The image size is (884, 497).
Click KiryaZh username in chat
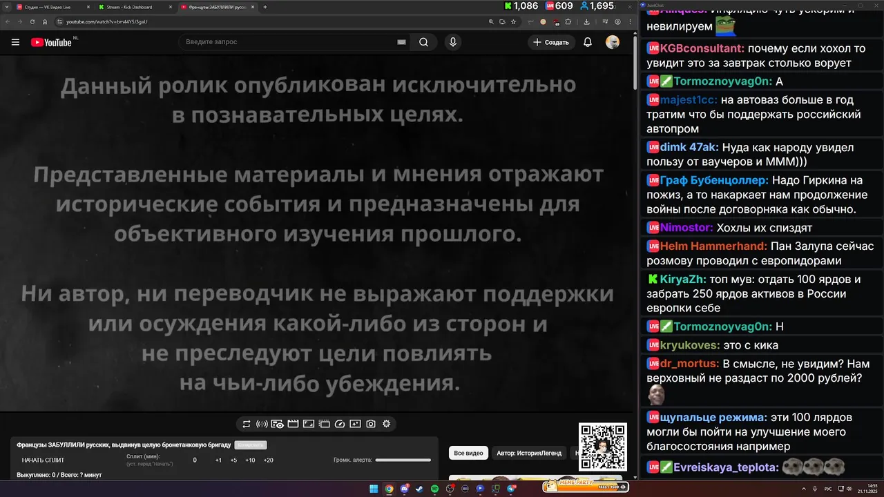tap(682, 279)
